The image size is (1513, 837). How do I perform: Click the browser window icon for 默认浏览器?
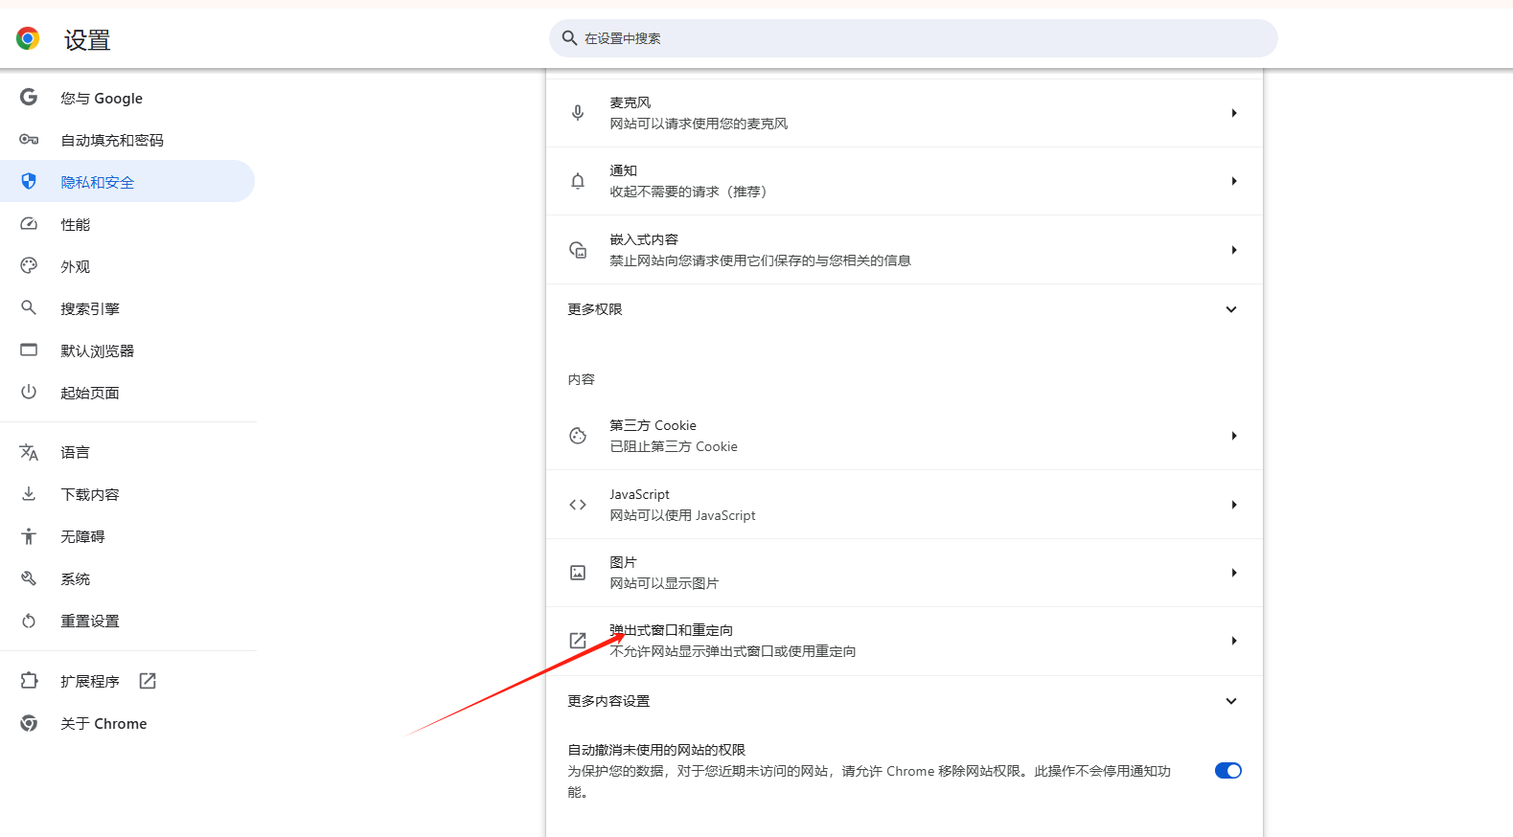(x=29, y=351)
